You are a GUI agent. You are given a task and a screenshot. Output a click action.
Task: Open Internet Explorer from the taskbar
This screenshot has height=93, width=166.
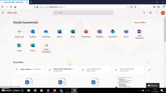pyautogui.click(x=35, y=90)
